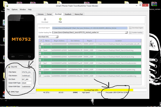Click the Name column header

point(47,41)
